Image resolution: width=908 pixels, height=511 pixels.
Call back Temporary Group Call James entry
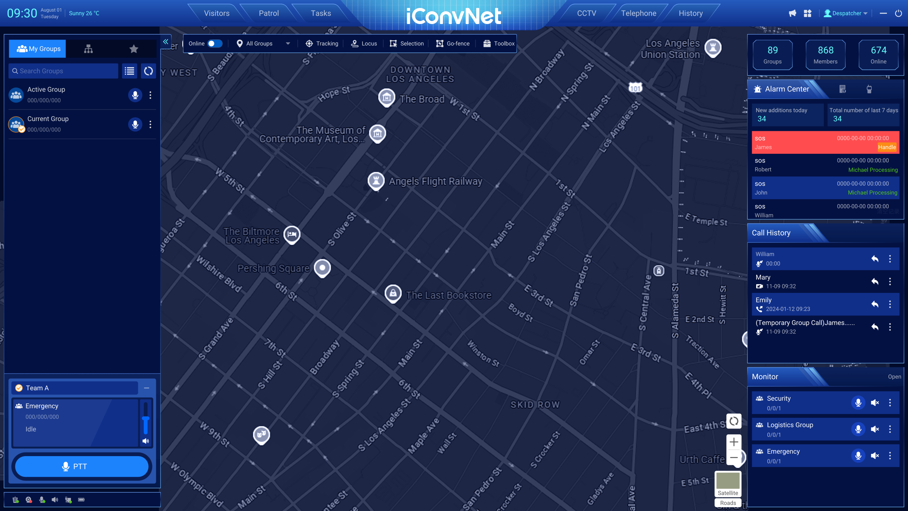pyautogui.click(x=875, y=327)
